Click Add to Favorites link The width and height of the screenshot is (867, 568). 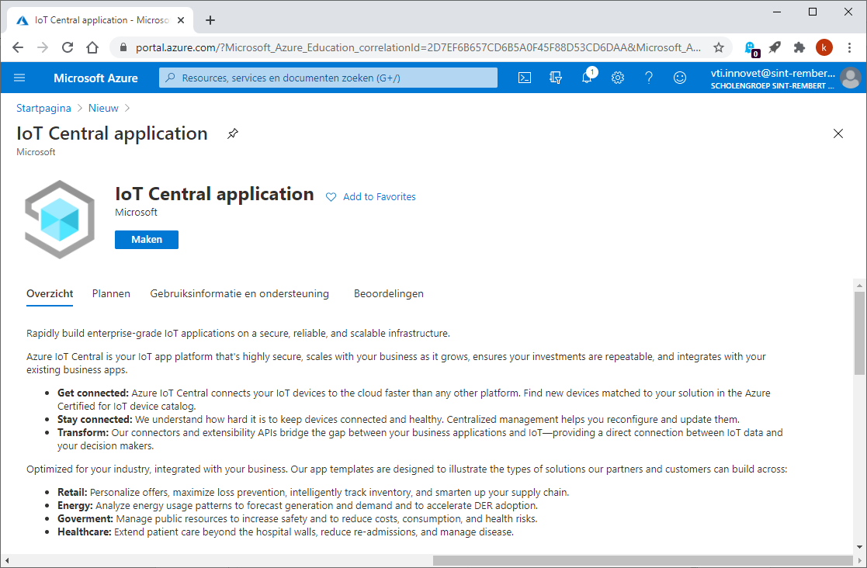point(380,196)
